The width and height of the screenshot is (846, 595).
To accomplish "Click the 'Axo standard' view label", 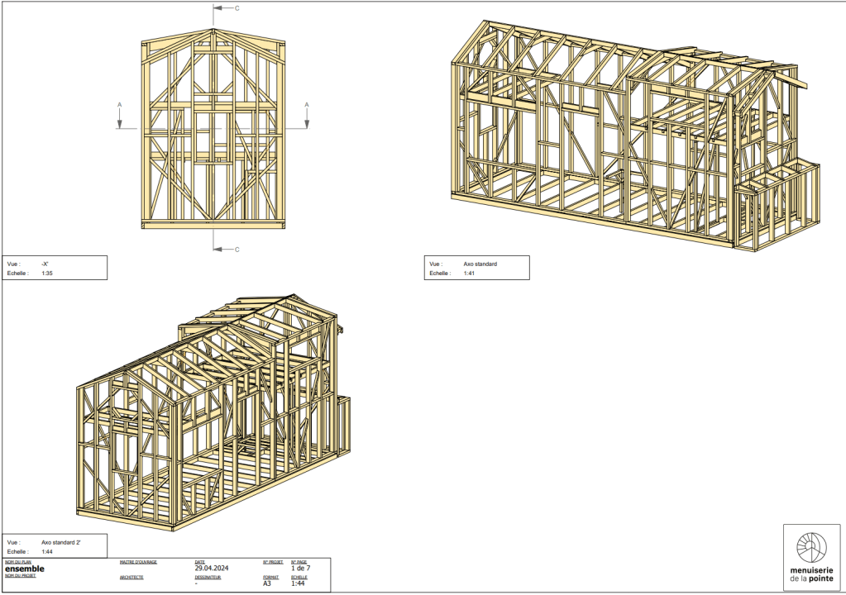I will click(x=480, y=264).
